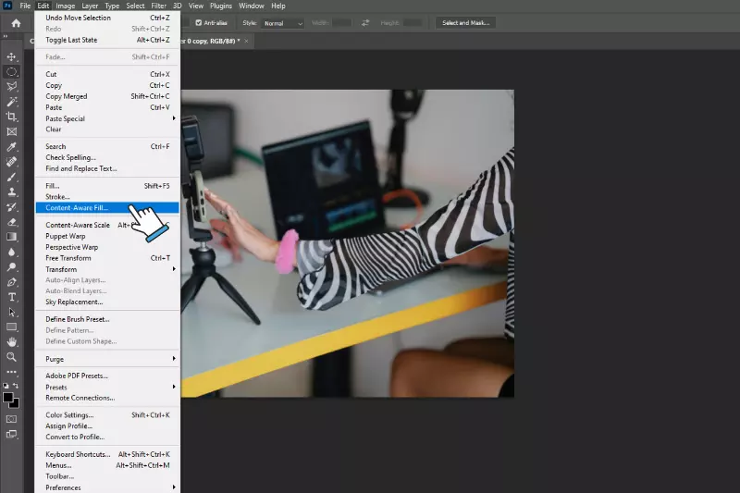Image resolution: width=740 pixels, height=493 pixels.
Task: Select the Brush tool
Action: (11, 177)
